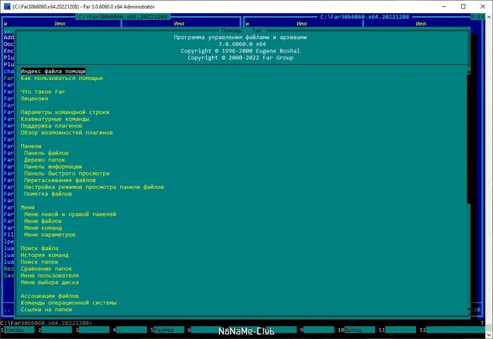Open the link Индекс файла помощи
Image resolution: width=493 pixels, height=339 pixels.
point(53,71)
